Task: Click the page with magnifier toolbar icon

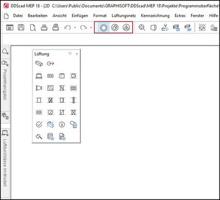Action: pyautogui.click(x=33, y=27)
